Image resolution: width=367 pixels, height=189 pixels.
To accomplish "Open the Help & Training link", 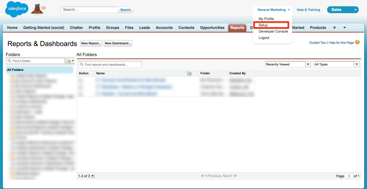I will point(308,10).
